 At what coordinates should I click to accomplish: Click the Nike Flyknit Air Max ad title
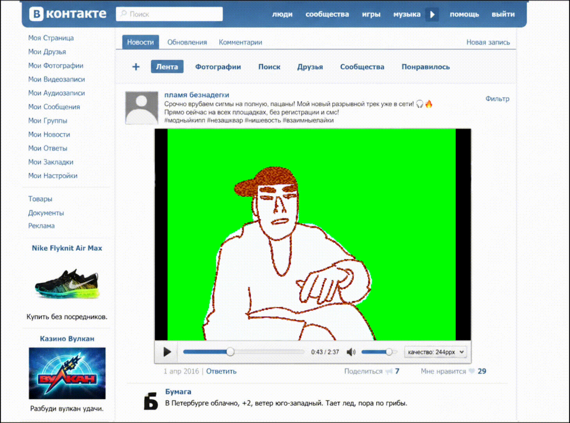coord(67,248)
